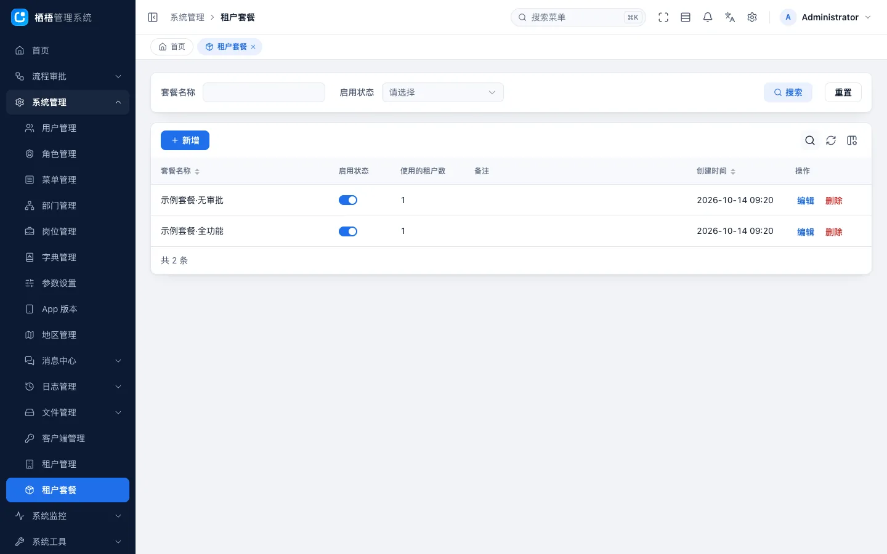
Task: Expand the 日志管理 submenu
Action: 68,387
